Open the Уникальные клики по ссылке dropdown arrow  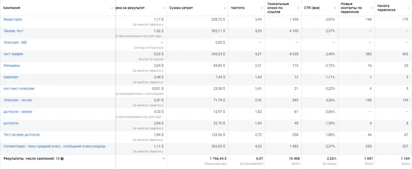[x=298, y=8]
